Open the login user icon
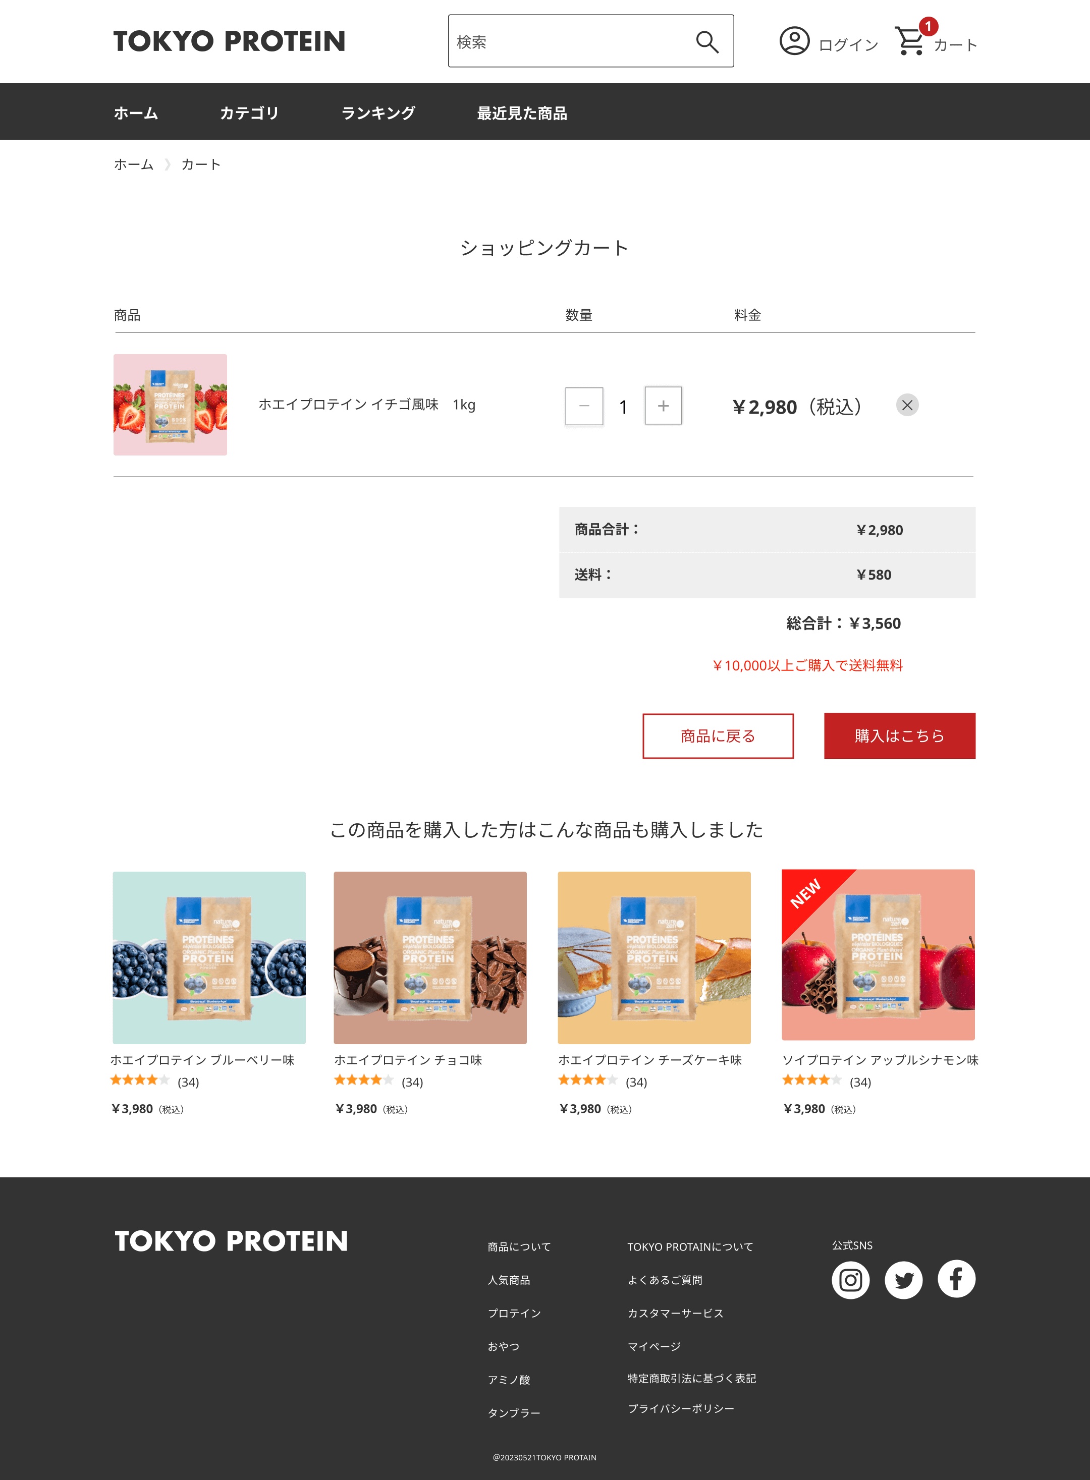The width and height of the screenshot is (1090, 1480). pos(794,41)
